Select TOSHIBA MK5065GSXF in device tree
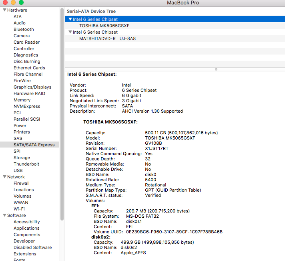Image resolution: width=285 pixels, height=261 pixels. pyautogui.click(x=104, y=26)
